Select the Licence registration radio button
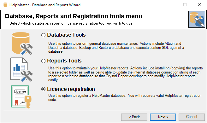207x123 pixels. coord(43,89)
